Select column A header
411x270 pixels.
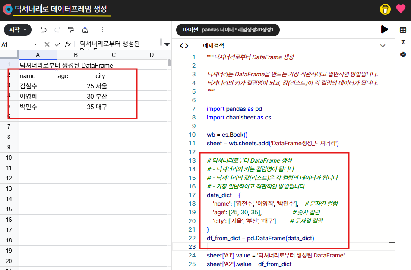[x=38, y=55]
